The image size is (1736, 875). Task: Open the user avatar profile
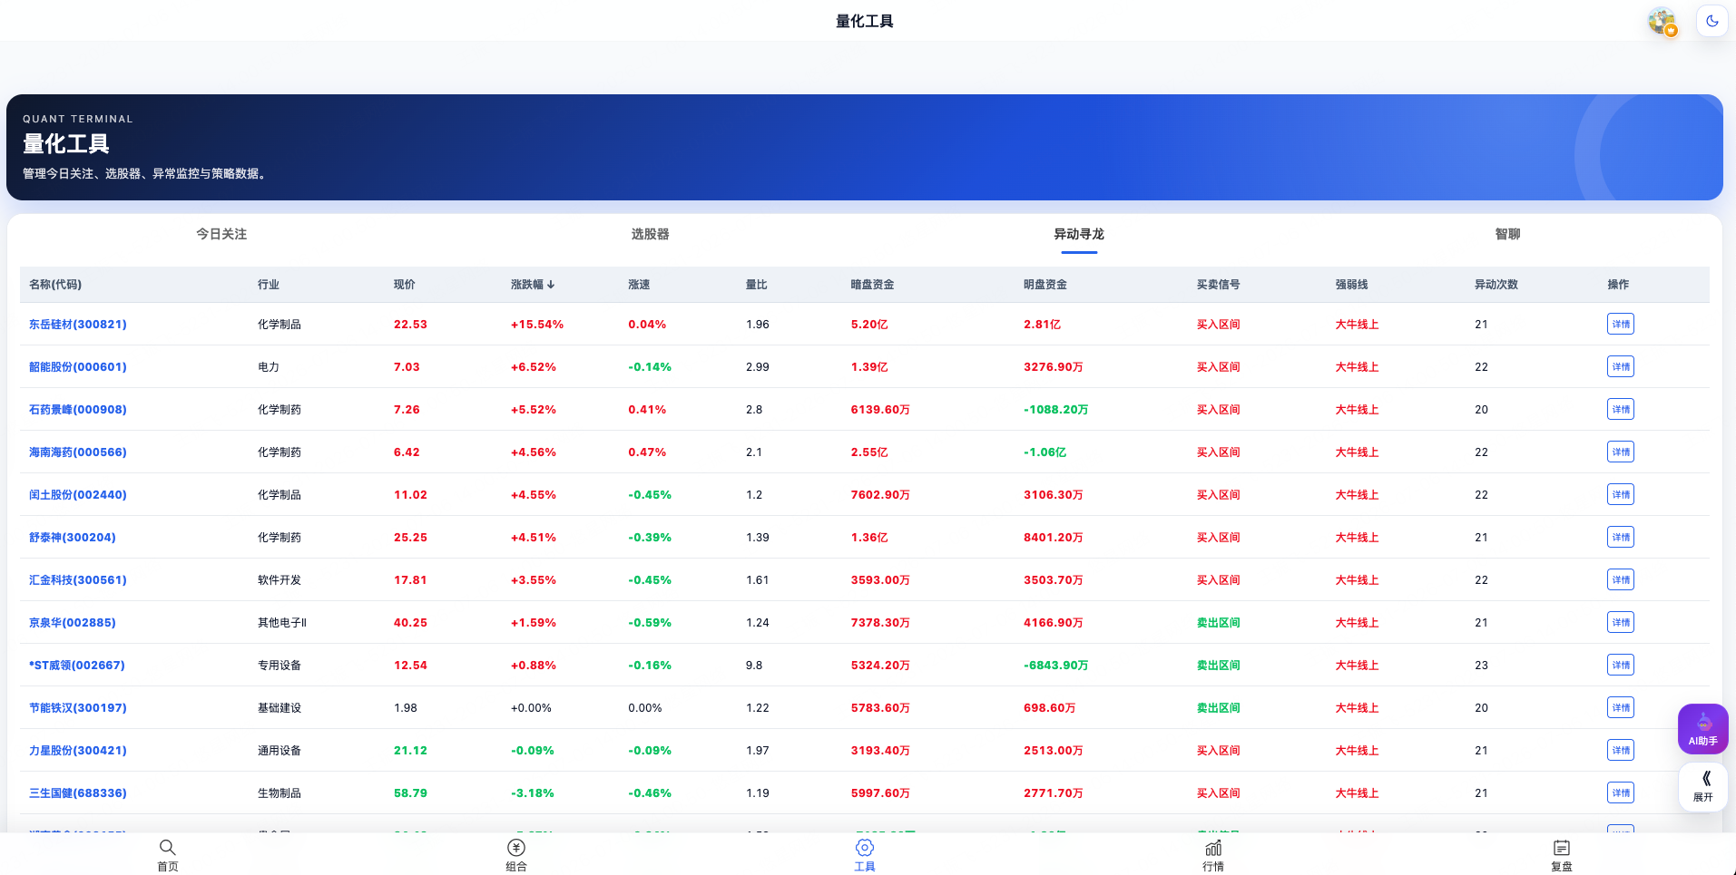[x=1662, y=21]
